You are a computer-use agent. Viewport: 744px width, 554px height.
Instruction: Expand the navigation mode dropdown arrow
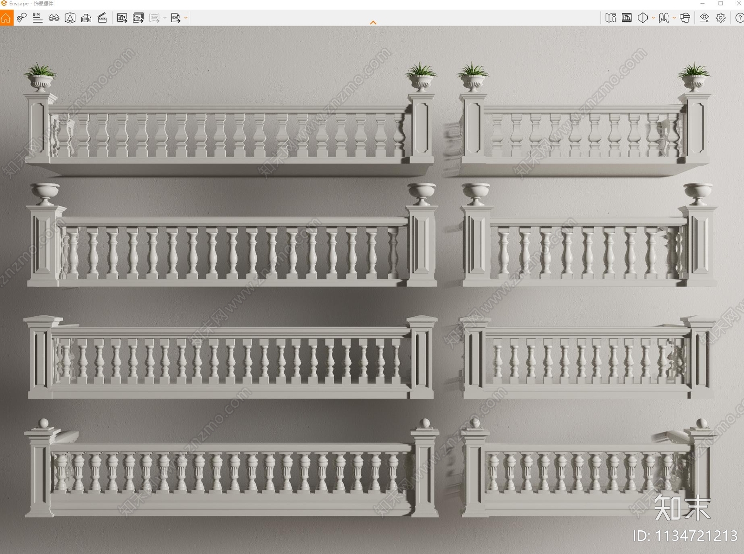[674, 18]
